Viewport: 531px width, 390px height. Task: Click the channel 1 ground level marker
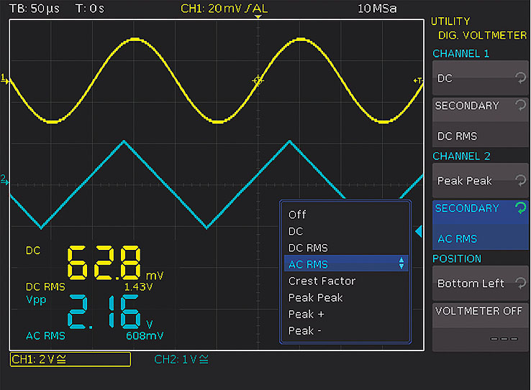(x=6, y=79)
